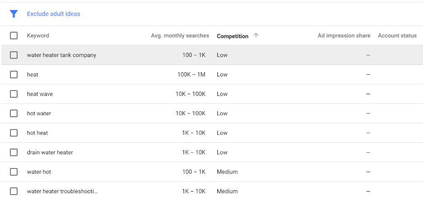
Task: Open the Exclude adult ideas filter
Action: (x=53, y=14)
